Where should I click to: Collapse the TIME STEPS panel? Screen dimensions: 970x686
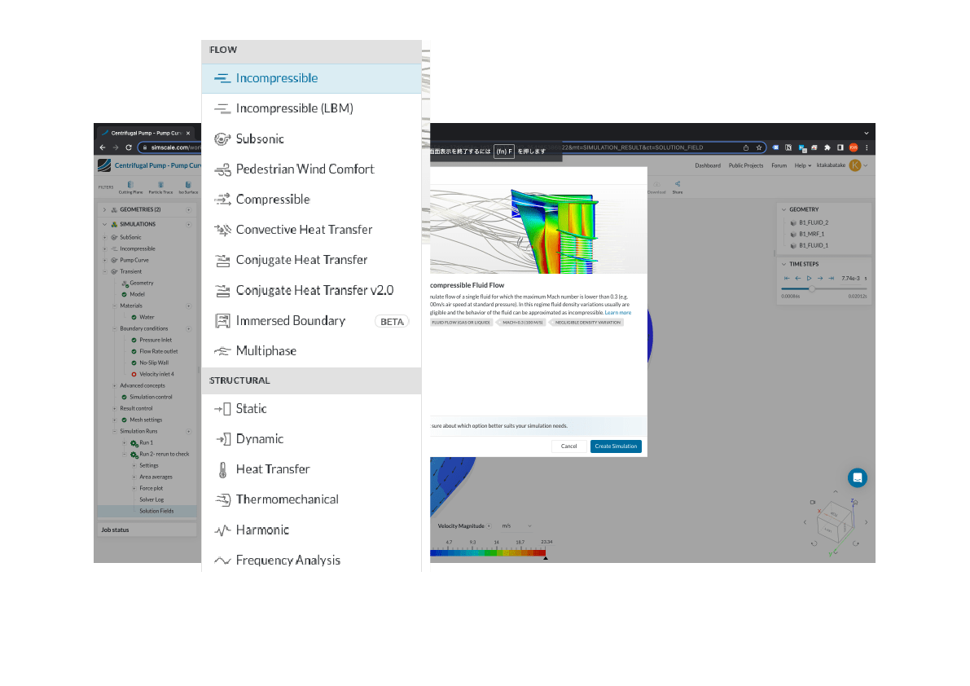782,264
